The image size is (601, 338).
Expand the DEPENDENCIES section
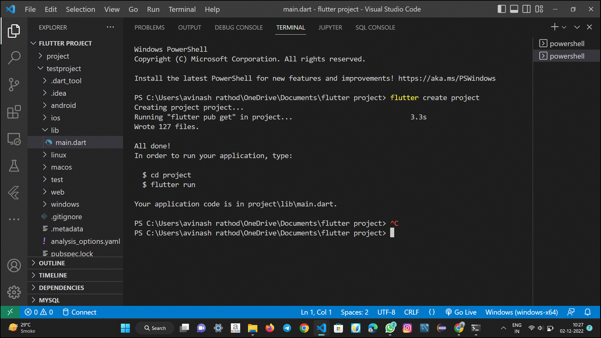(x=61, y=287)
